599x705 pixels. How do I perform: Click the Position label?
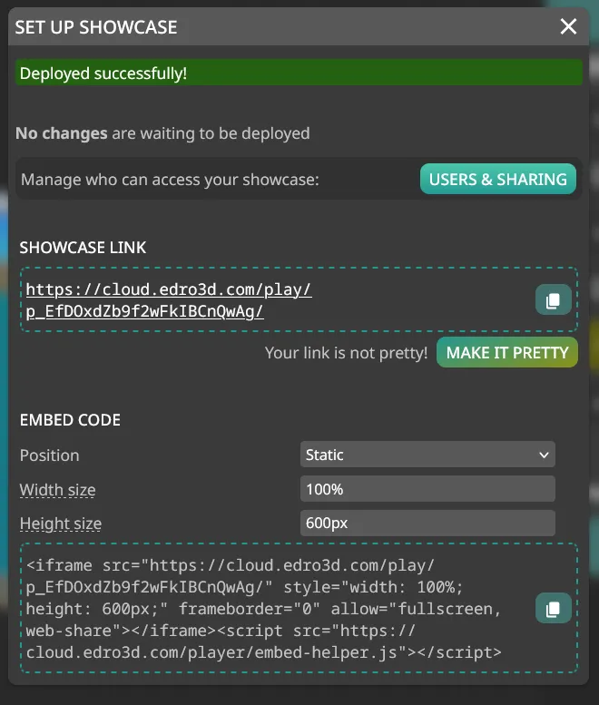point(50,455)
